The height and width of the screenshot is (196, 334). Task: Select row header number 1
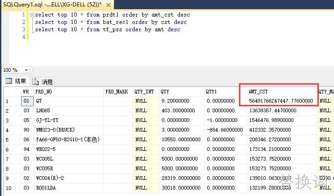pyautogui.click(x=12, y=101)
